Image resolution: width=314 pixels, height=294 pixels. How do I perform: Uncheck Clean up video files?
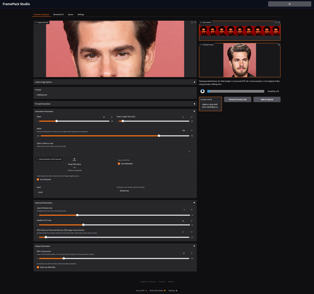coord(38,267)
